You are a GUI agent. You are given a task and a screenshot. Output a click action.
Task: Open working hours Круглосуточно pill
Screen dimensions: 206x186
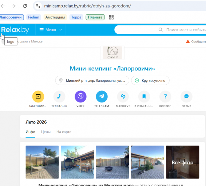(x=150, y=80)
